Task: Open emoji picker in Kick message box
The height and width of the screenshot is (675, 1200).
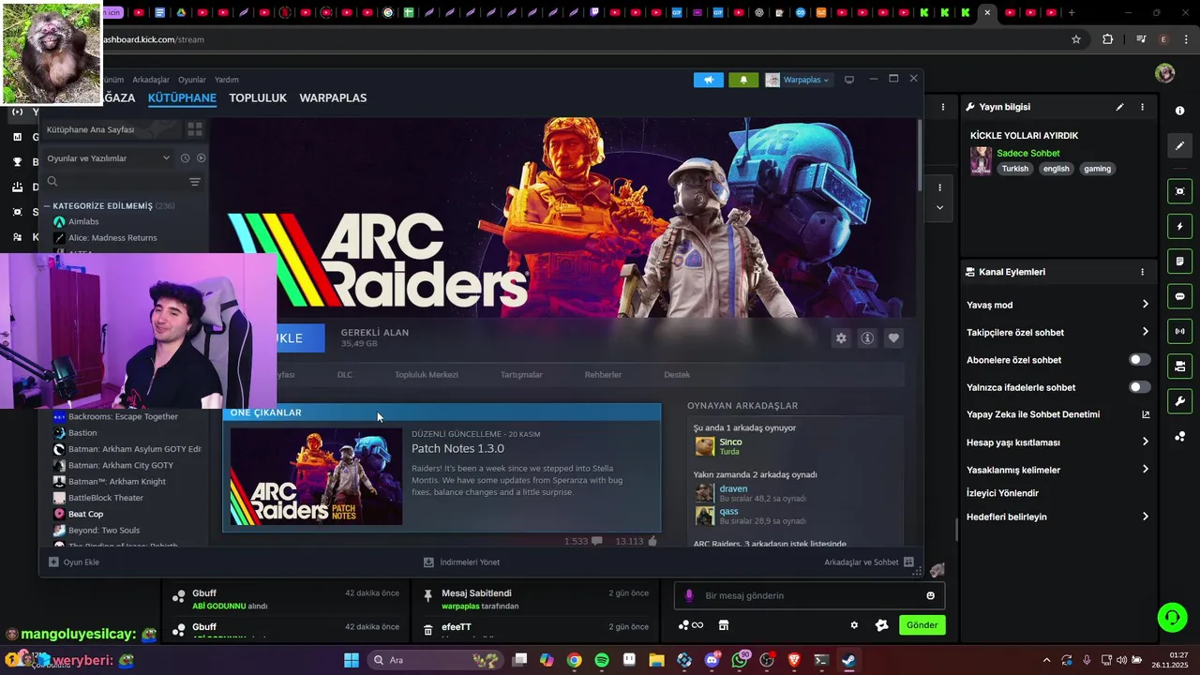Action: (x=930, y=595)
